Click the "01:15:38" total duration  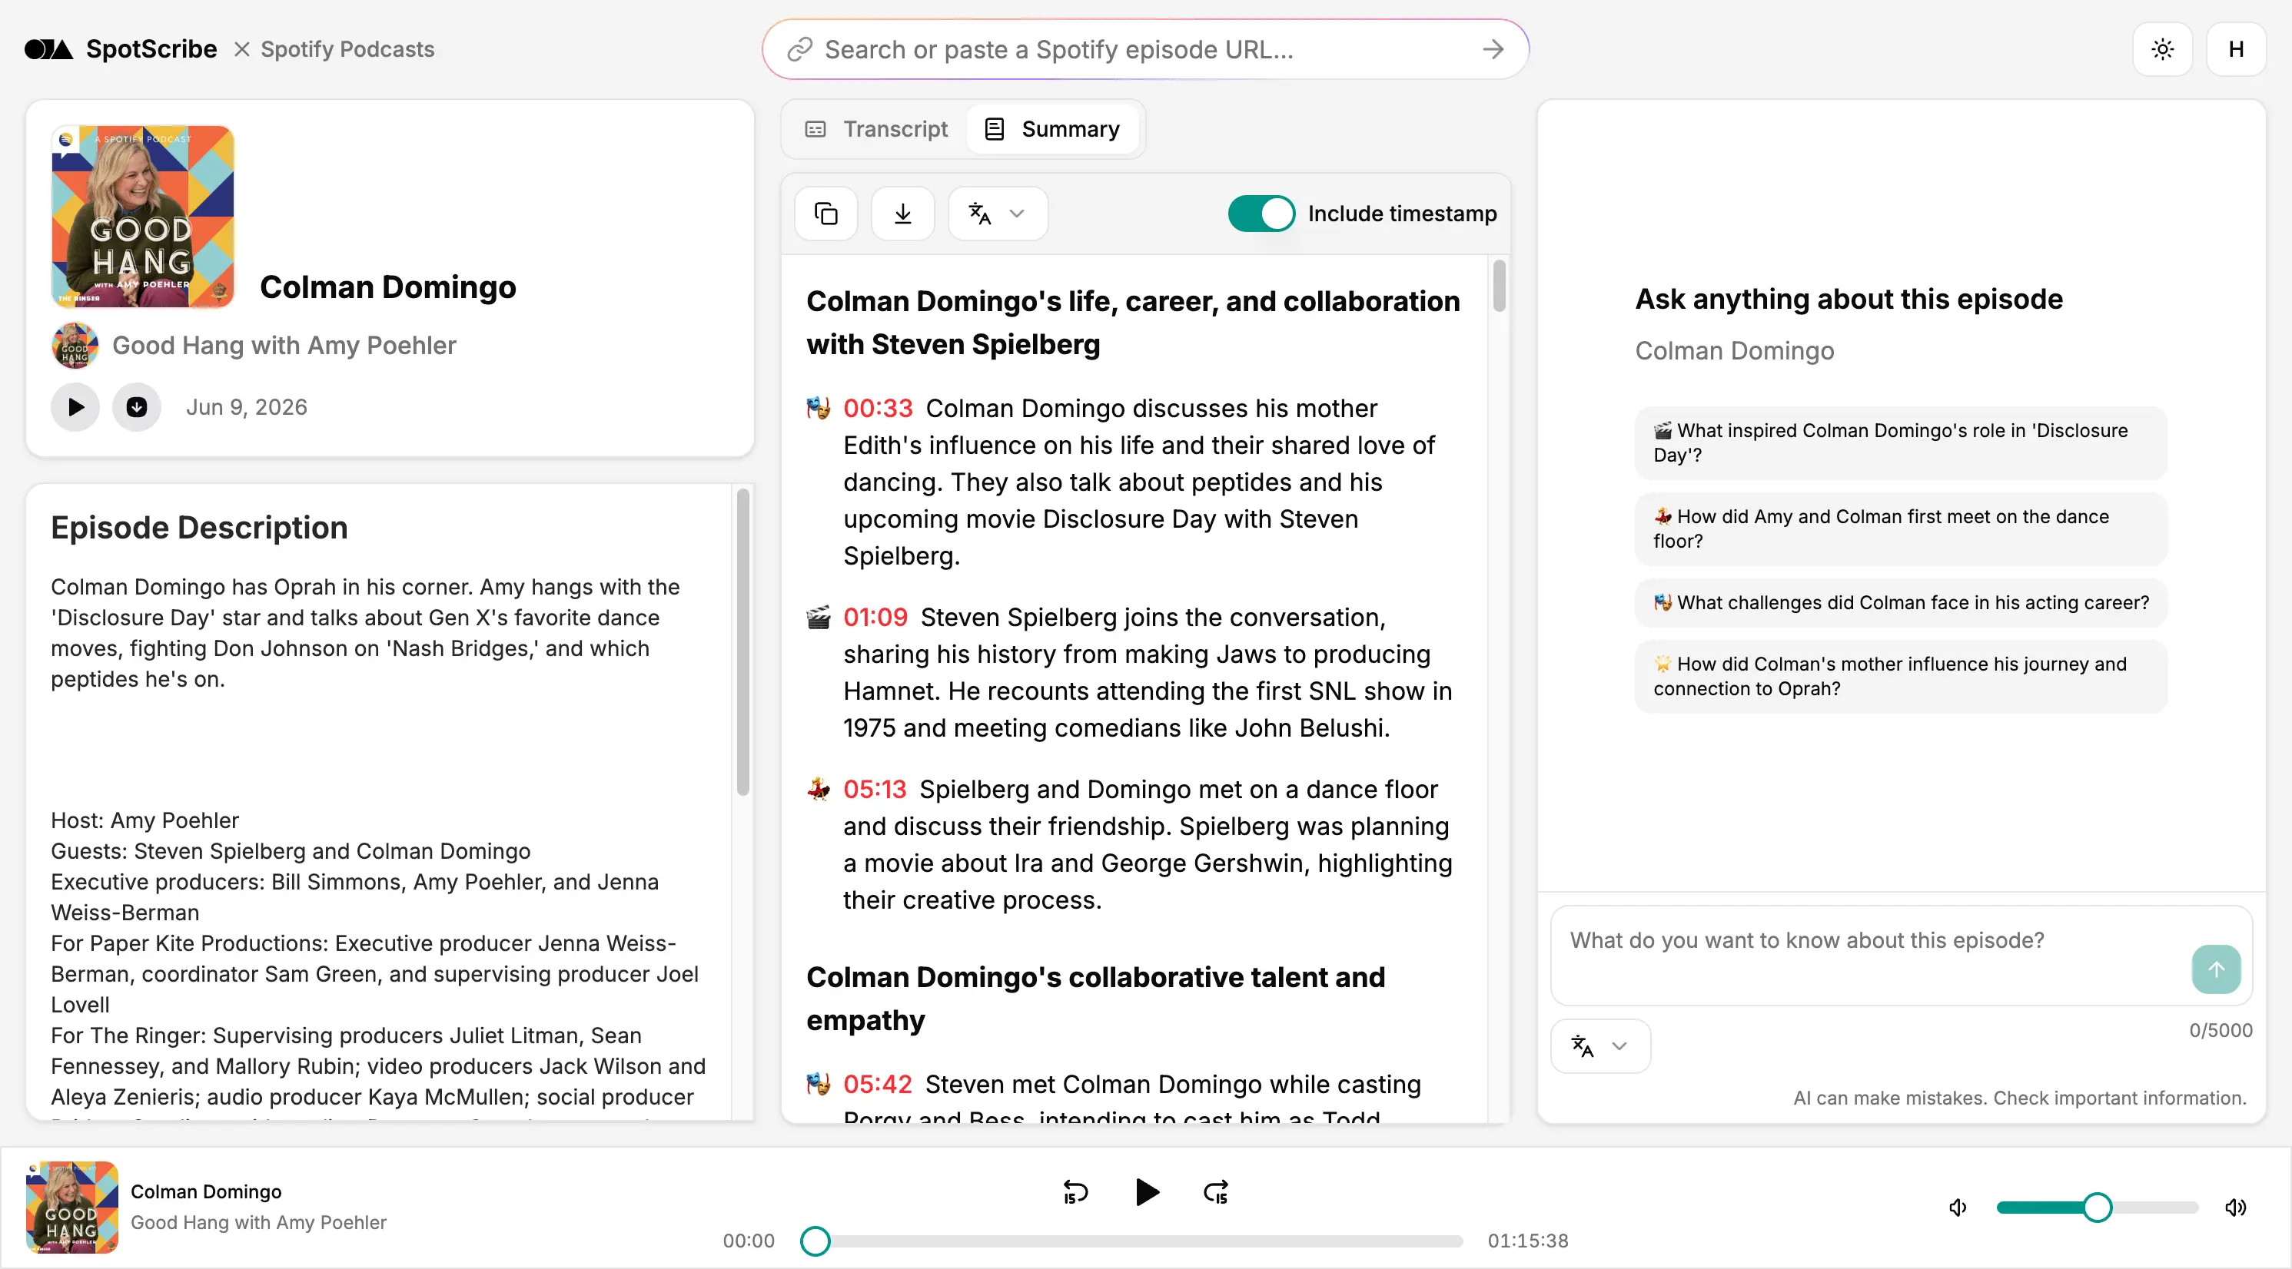click(1528, 1241)
